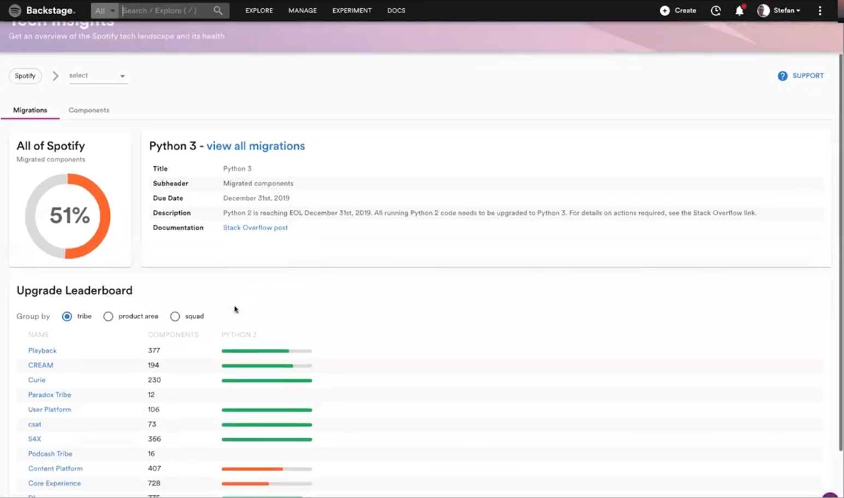Open the csat tribe link
Image resolution: width=844 pixels, height=498 pixels.
(x=34, y=424)
